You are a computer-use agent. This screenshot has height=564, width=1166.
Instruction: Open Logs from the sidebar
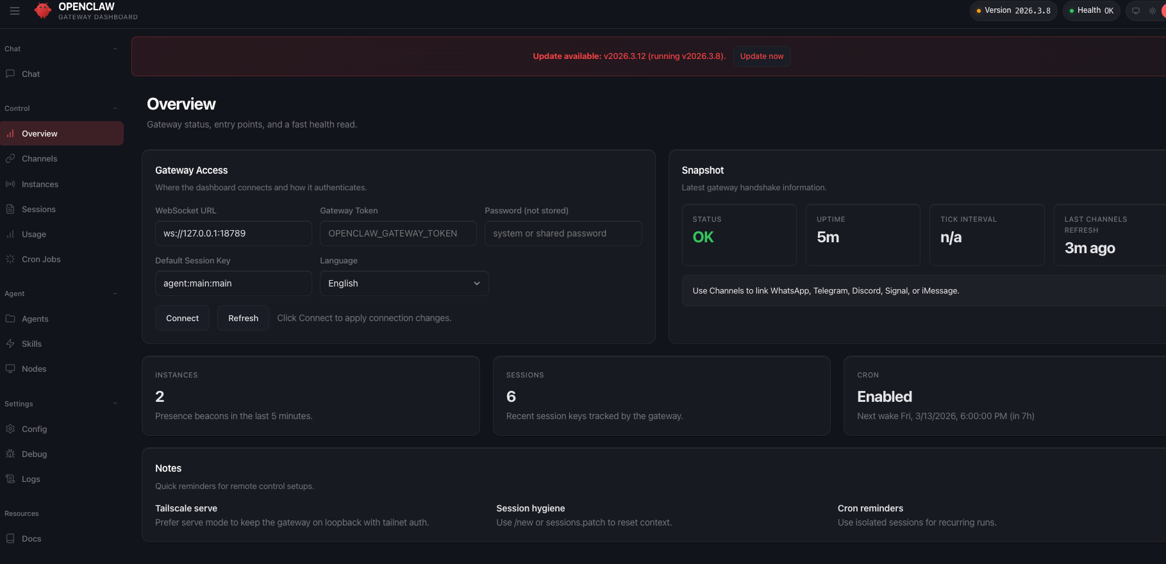point(62,479)
